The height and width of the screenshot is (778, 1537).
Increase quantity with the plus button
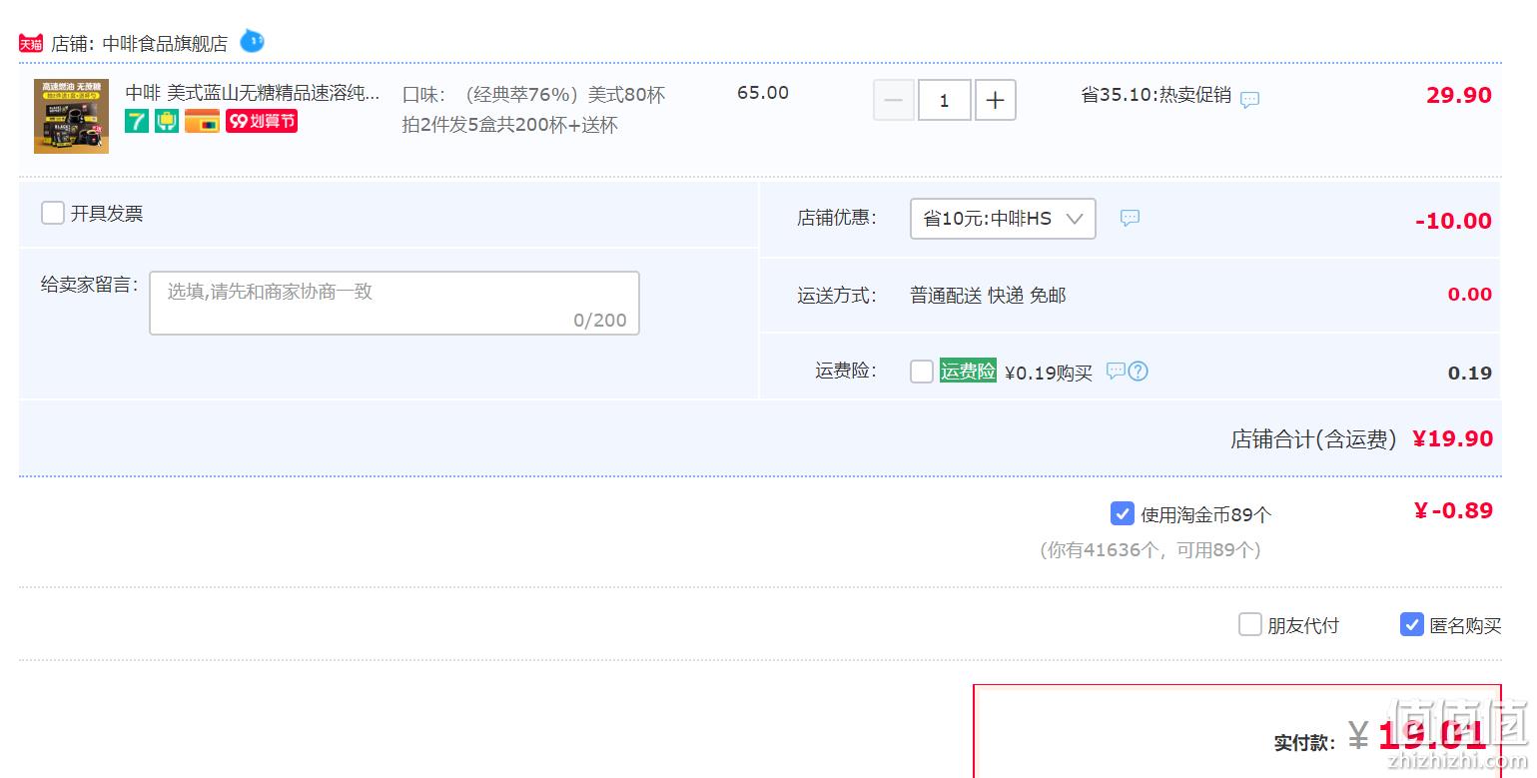(996, 101)
